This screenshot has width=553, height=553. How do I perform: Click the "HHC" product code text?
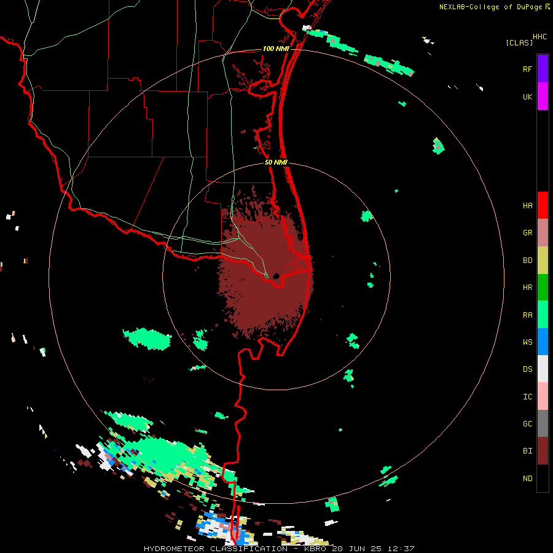539,37
